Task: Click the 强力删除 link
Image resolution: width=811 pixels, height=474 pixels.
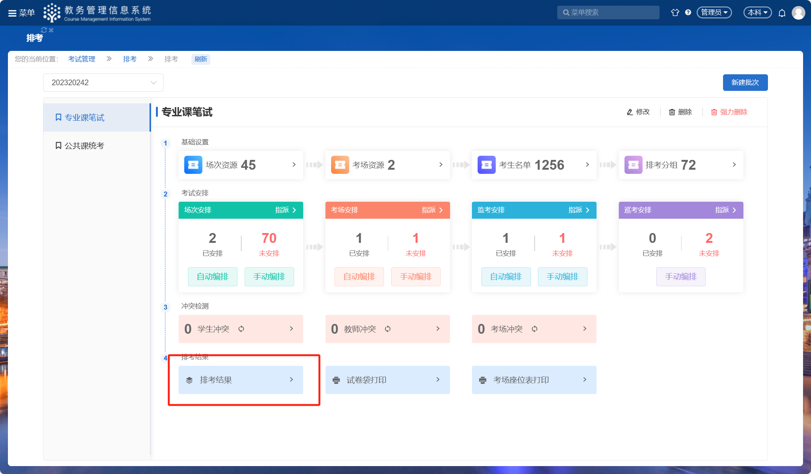Action: [729, 112]
